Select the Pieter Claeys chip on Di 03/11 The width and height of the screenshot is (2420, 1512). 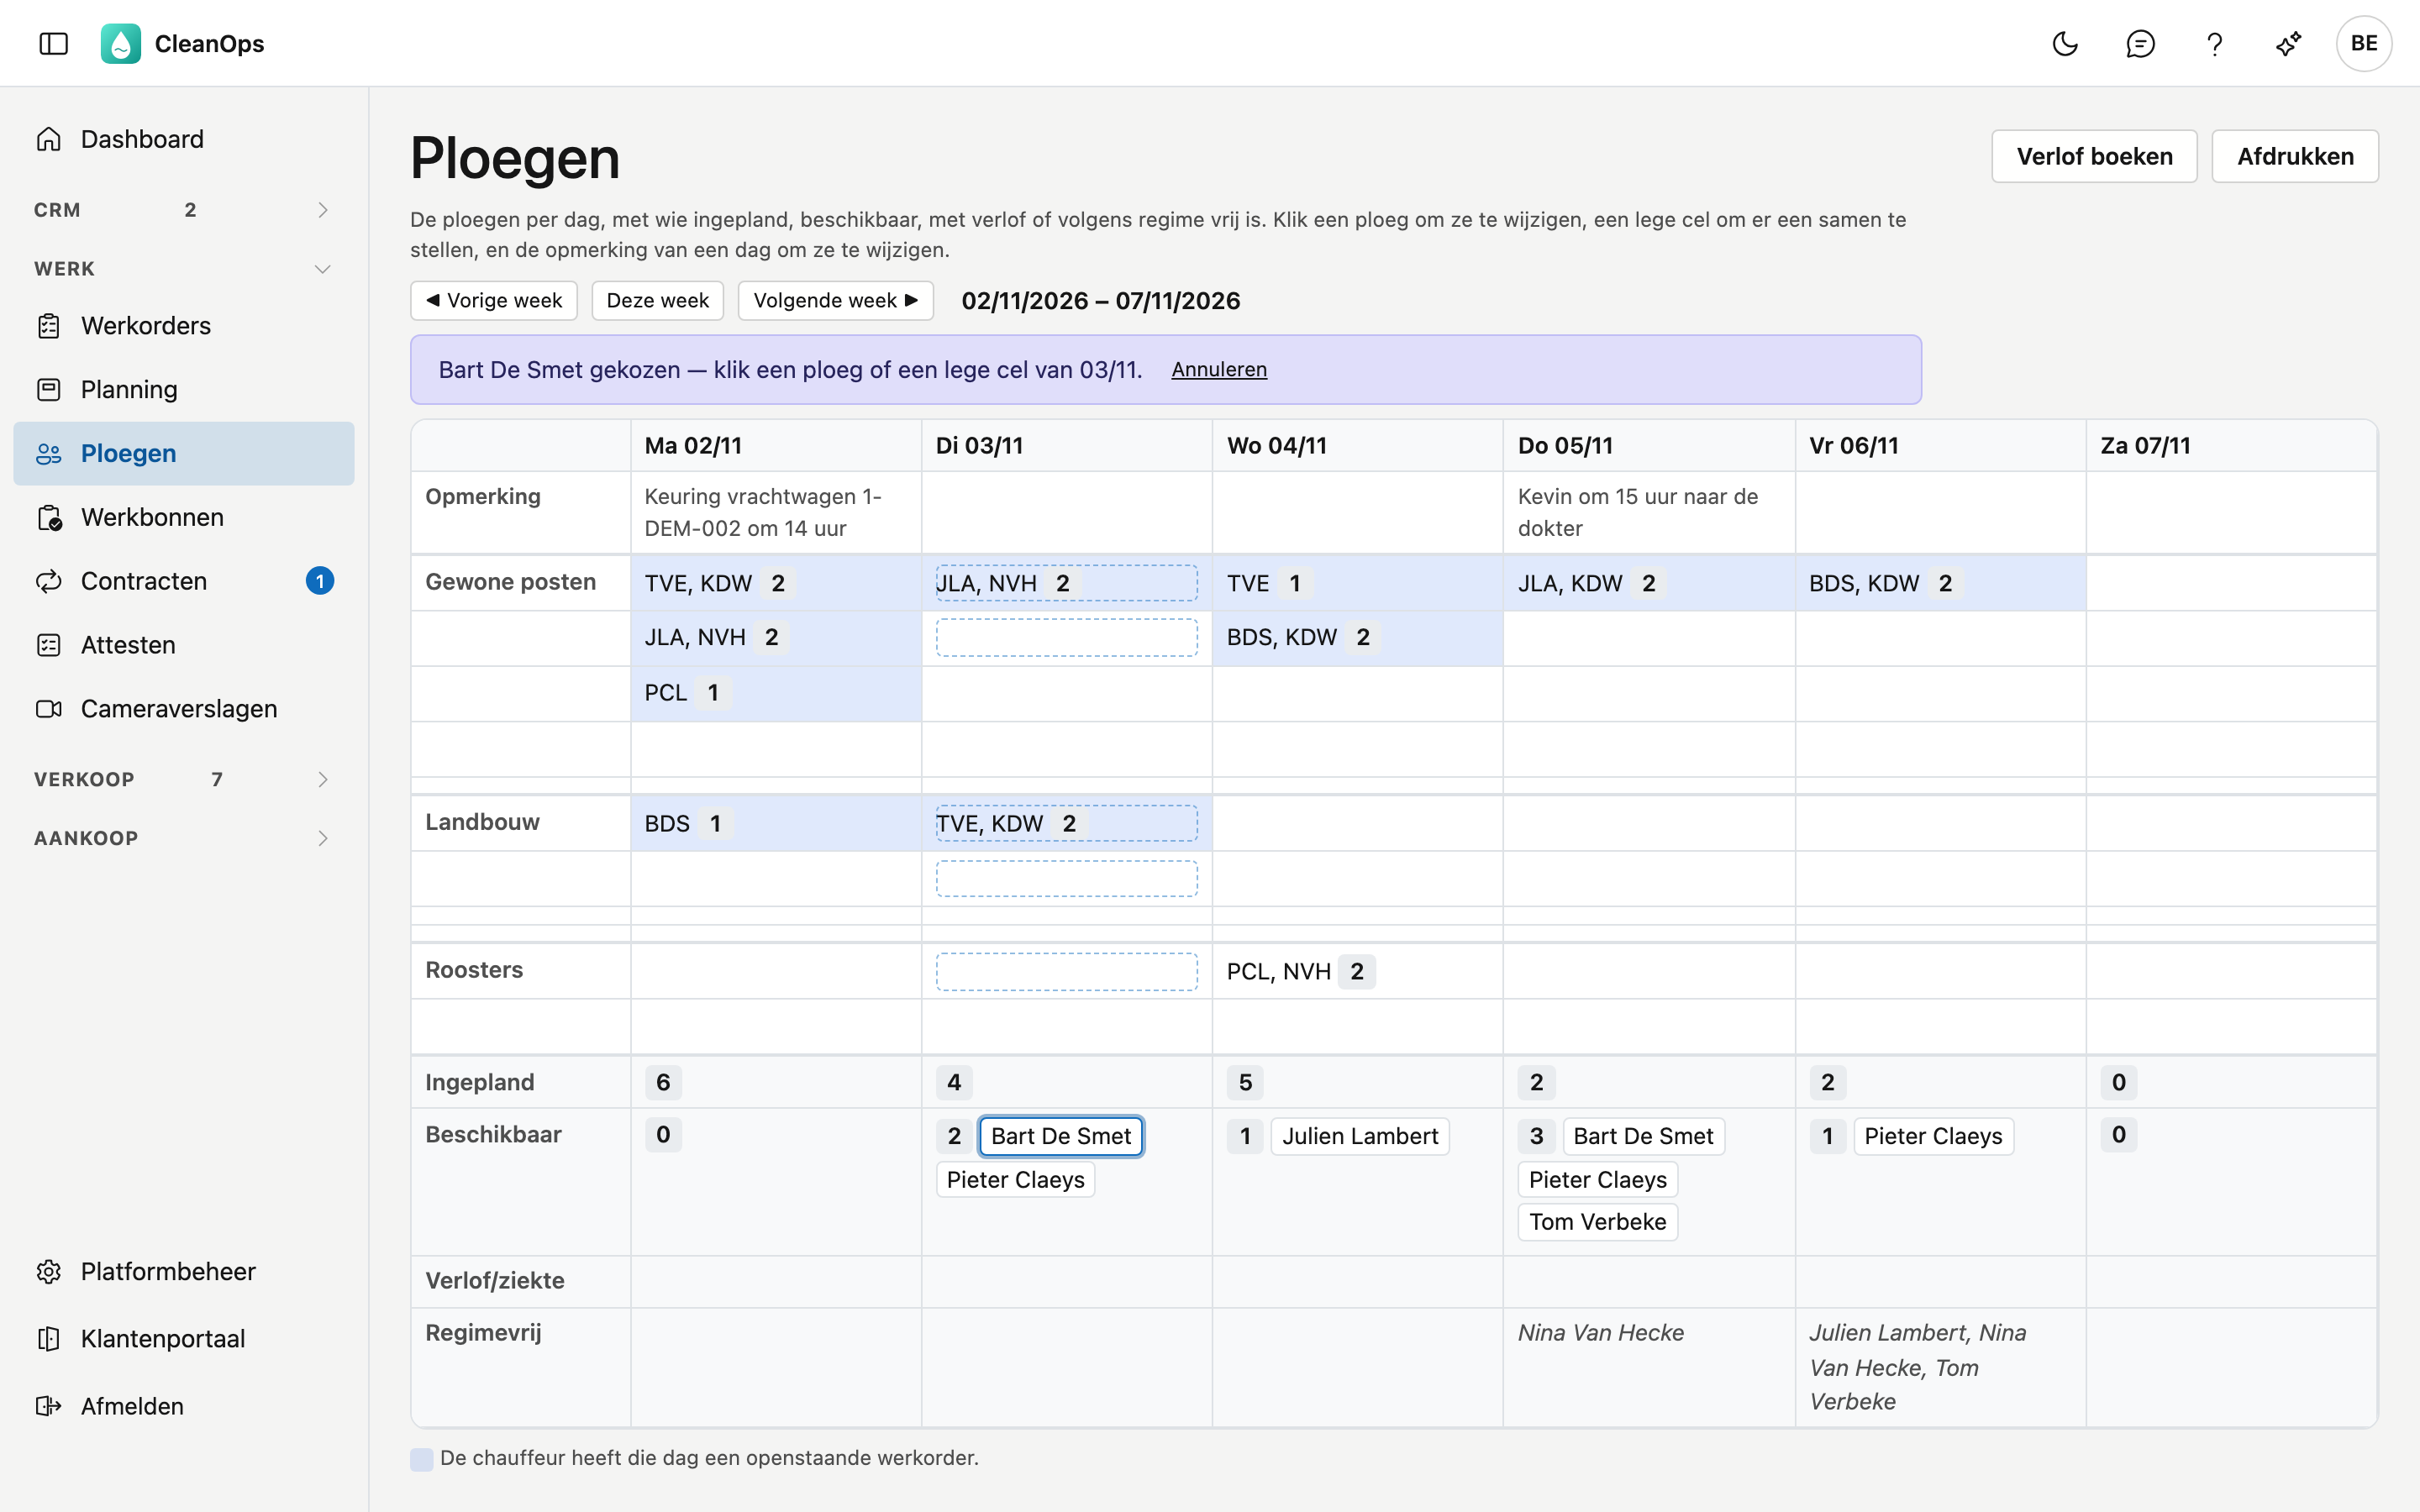coord(1015,1179)
